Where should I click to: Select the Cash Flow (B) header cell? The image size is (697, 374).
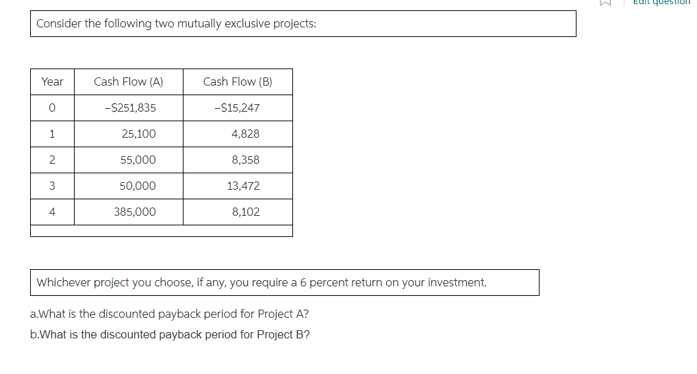tap(238, 82)
